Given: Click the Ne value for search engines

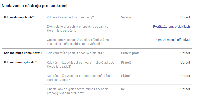Looking at the screenshot, I should (x=123, y=89).
